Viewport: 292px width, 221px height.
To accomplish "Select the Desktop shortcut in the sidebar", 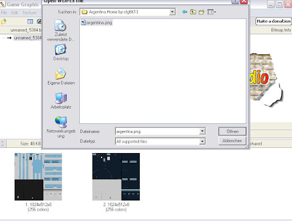I will (x=60, y=53).
